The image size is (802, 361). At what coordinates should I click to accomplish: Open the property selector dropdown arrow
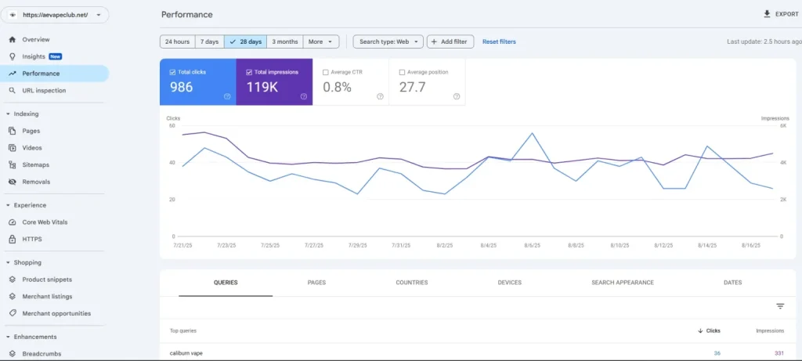click(x=98, y=15)
